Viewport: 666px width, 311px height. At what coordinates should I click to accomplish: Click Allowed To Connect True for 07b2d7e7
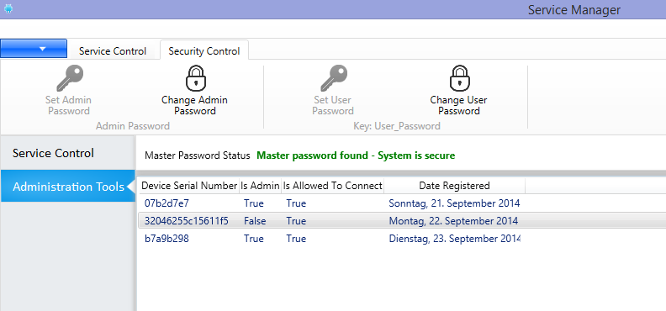click(x=296, y=203)
